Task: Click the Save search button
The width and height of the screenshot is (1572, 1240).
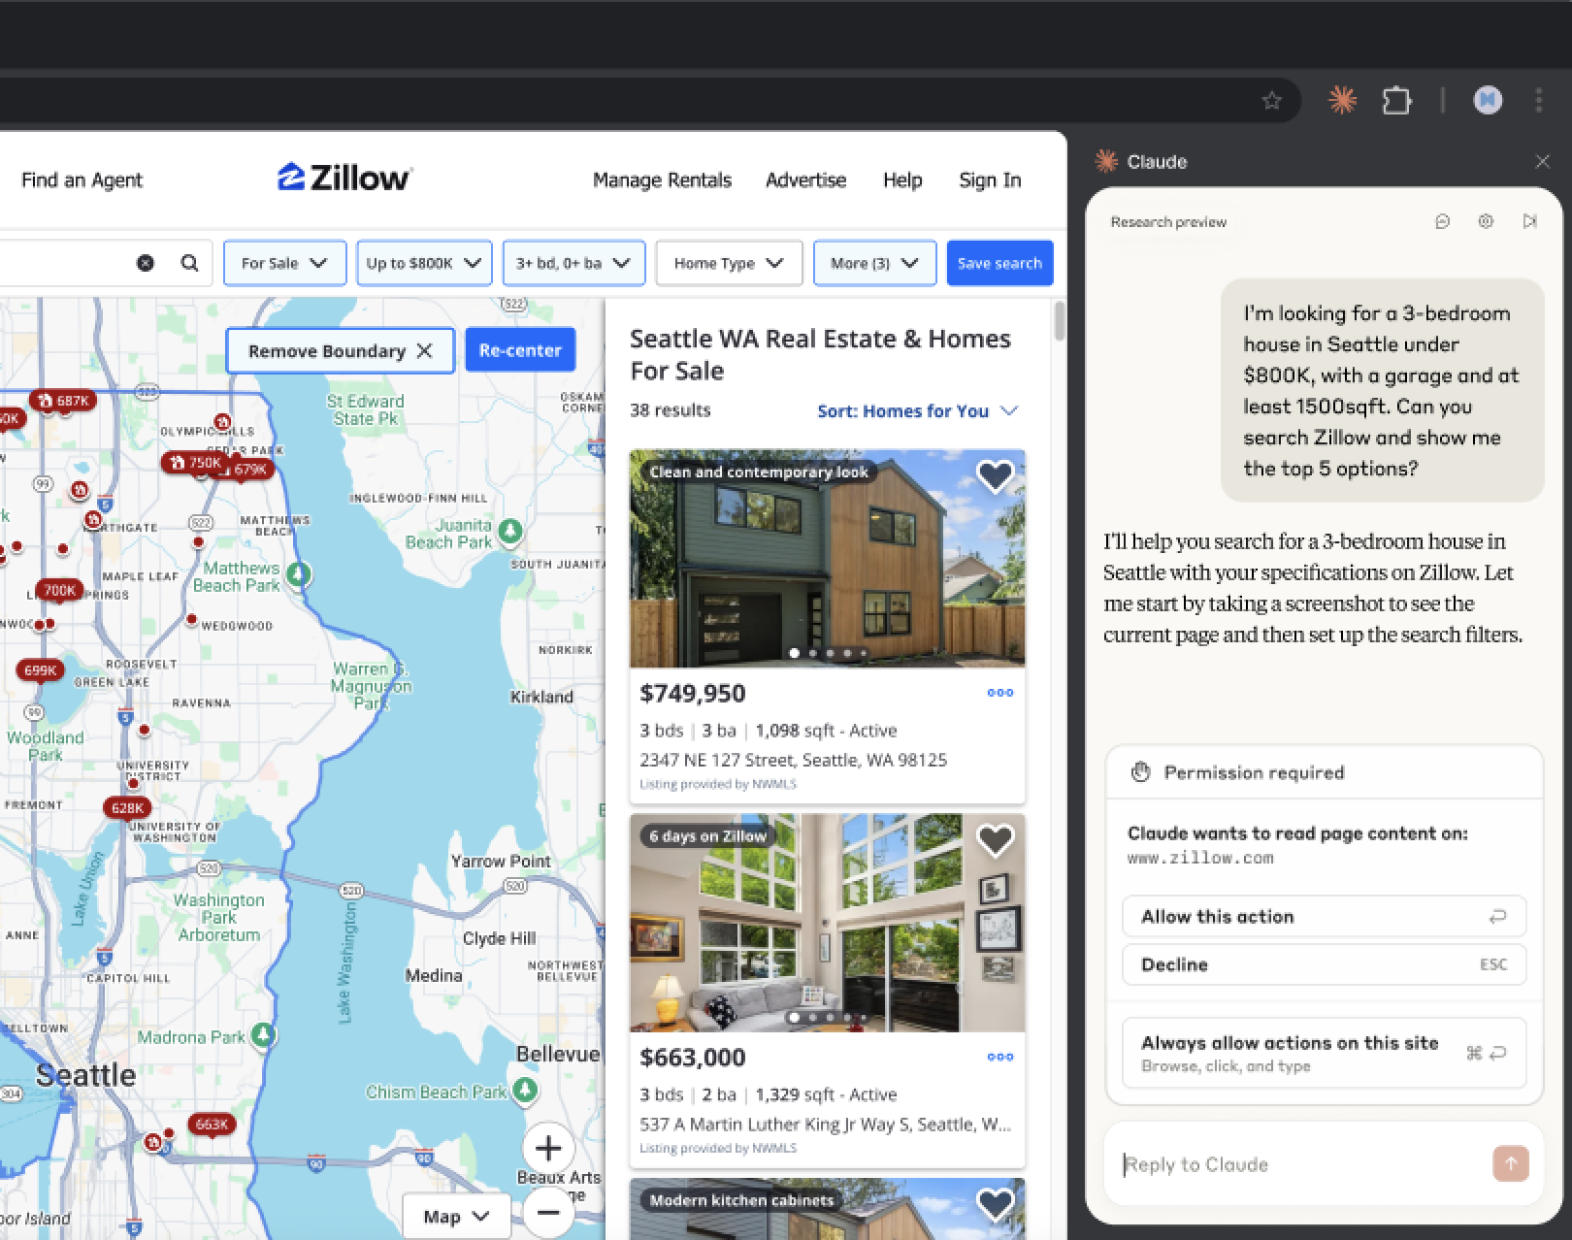Action: [x=999, y=262]
